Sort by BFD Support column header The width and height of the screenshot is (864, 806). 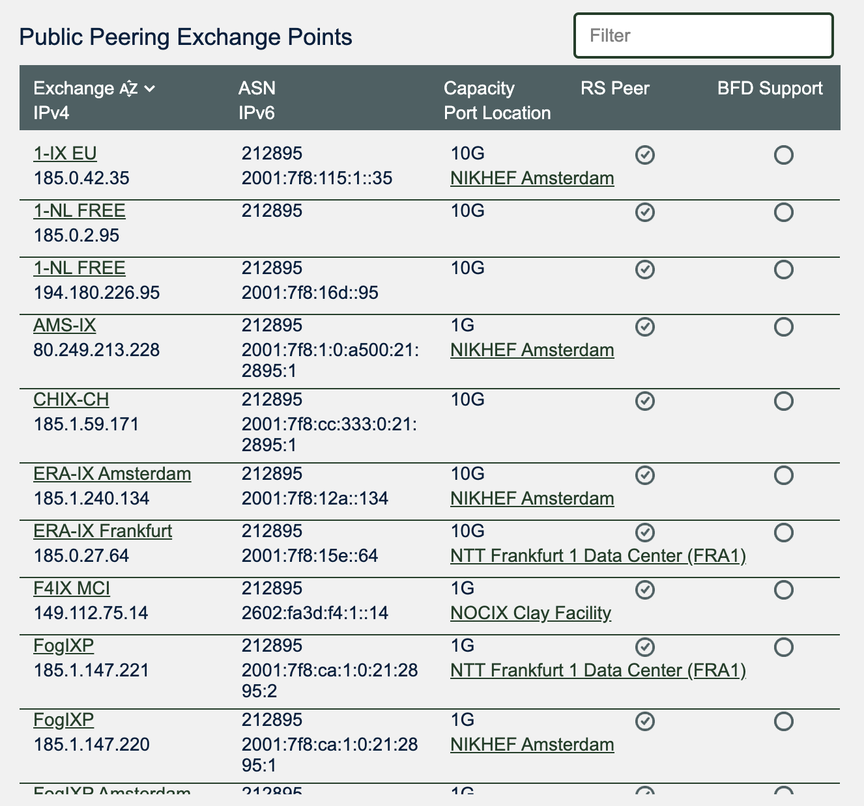pyautogui.click(x=770, y=88)
